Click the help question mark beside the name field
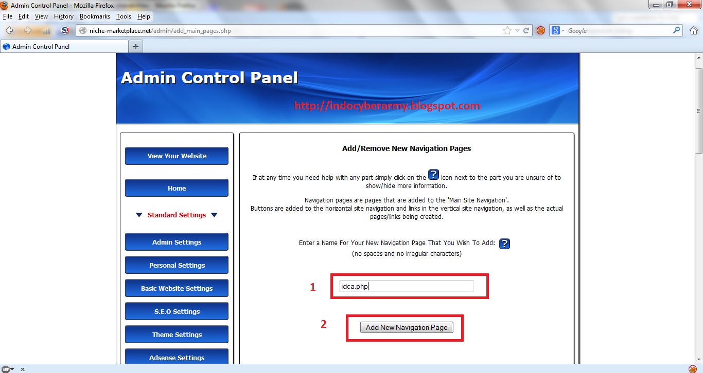Screen dimensions: 703x373 (x=504, y=244)
